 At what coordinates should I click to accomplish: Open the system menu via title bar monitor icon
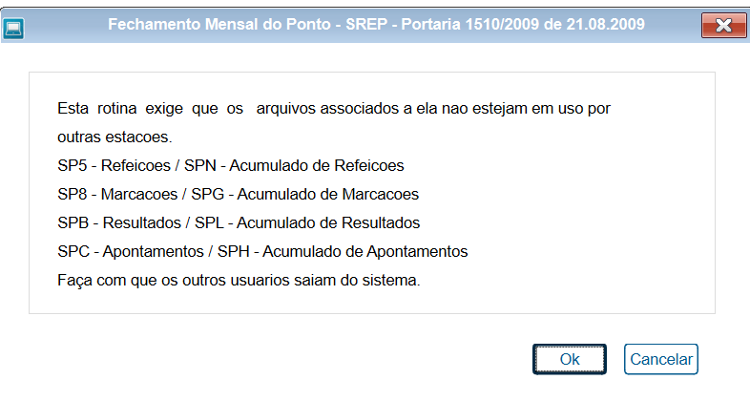[13, 29]
